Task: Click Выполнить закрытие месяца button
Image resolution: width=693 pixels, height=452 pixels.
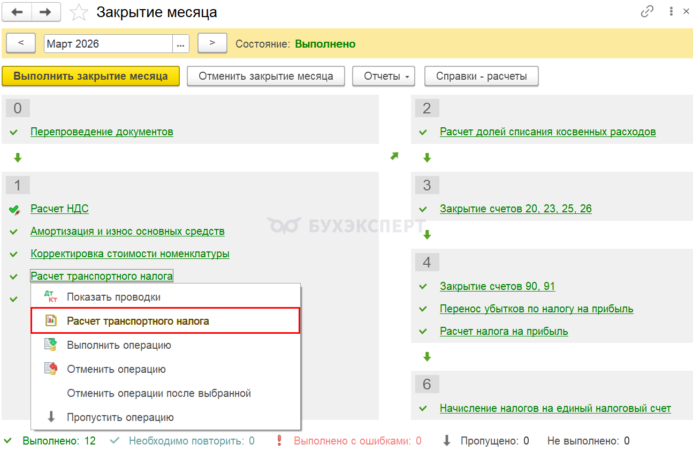Action: pos(90,76)
